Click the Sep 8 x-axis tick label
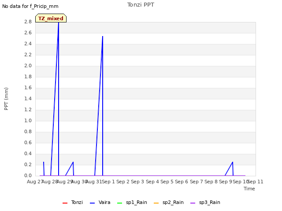Screen dimensions: 282x211 (211, 182)
